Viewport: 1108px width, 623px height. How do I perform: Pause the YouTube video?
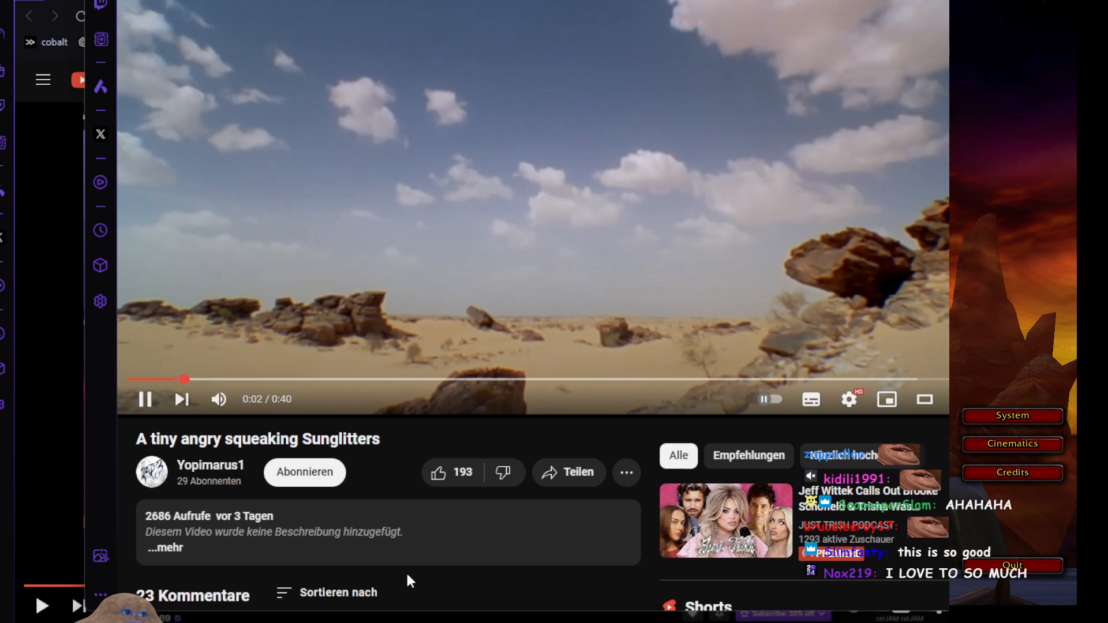click(x=145, y=399)
